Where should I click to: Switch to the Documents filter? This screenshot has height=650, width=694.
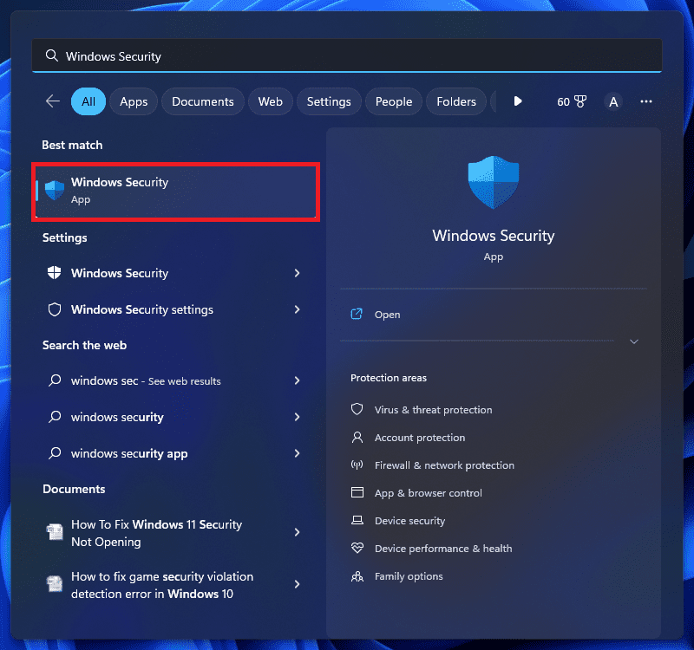[x=203, y=101]
